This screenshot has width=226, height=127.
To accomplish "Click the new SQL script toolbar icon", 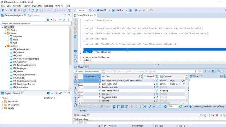I will click(24, 10).
